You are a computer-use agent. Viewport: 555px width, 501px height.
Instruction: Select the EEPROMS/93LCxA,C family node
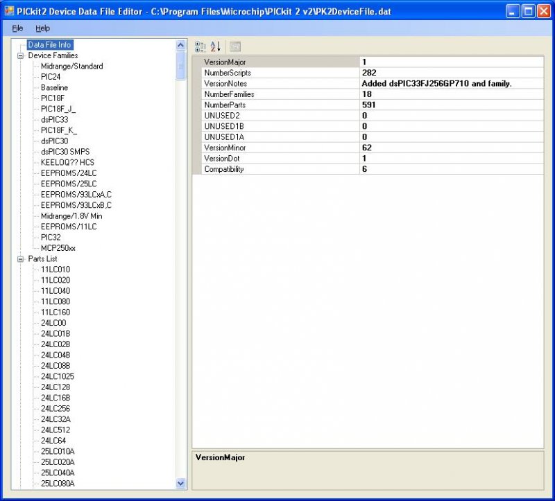[x=76, y=195]
